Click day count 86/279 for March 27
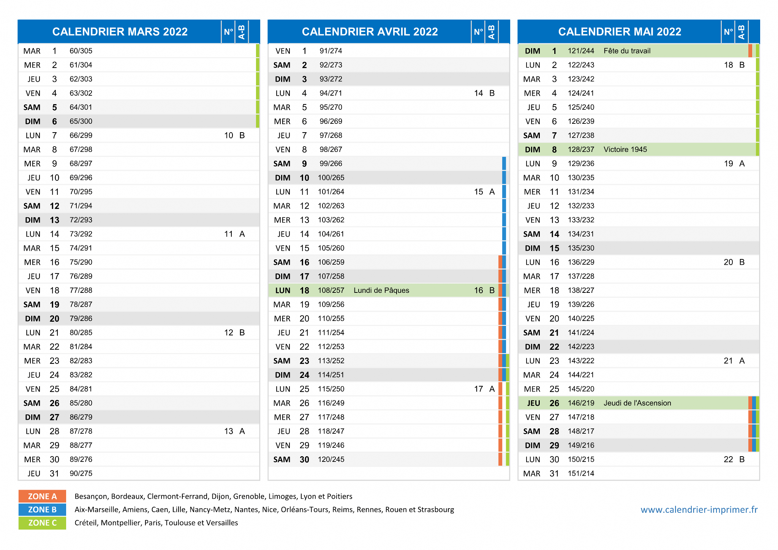 [x=81, y=417]
